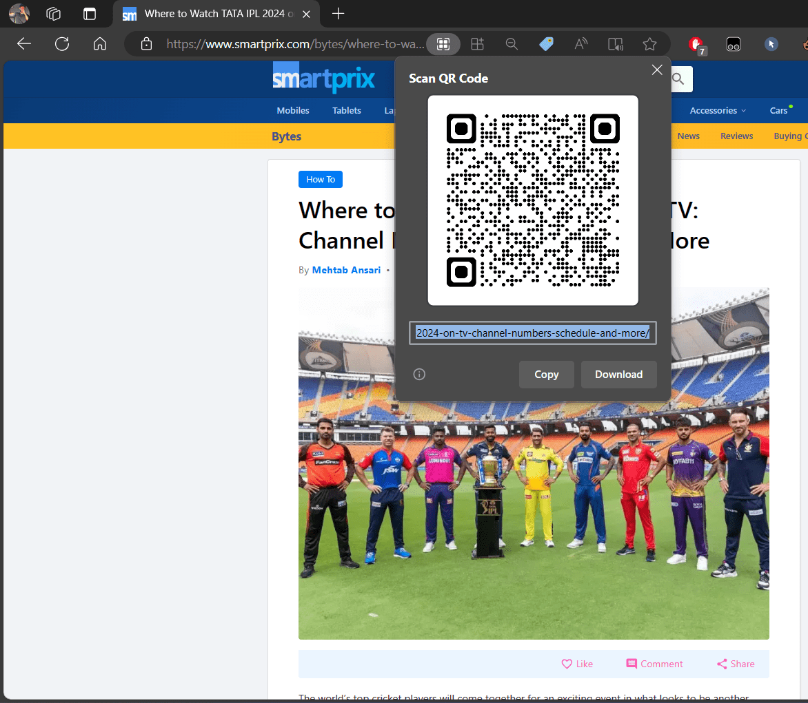
Task: View site info via lock icon
Action: (146, 44)
